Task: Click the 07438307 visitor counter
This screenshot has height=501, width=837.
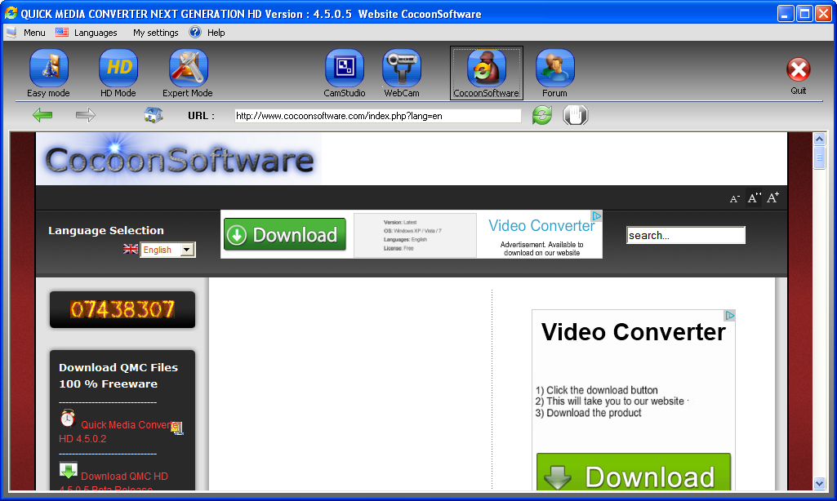Action: 122,309
